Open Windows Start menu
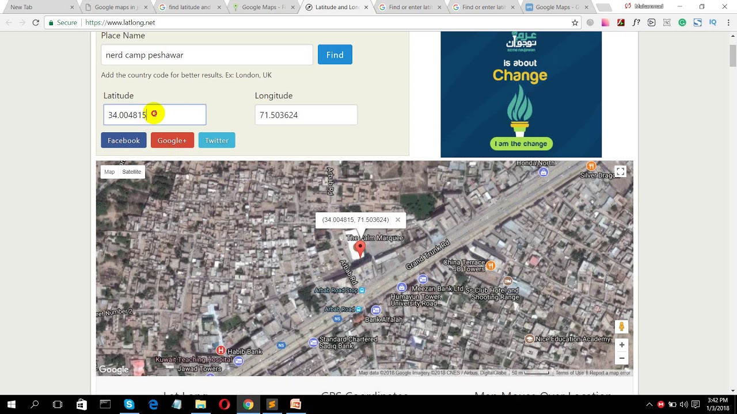Image resolution: width=737 pixels, height=414 pixels. pyautogui.click(x=11, y=405)
